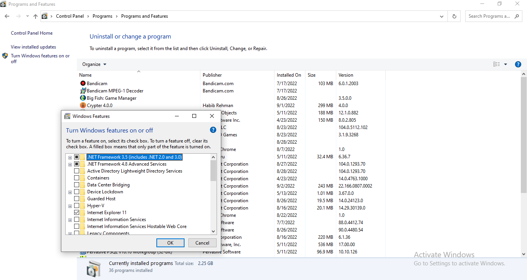Refresh the Programs and Features address bar
Image resolution: width=527 pixels, height=280 pixels.
coord(454,16)
